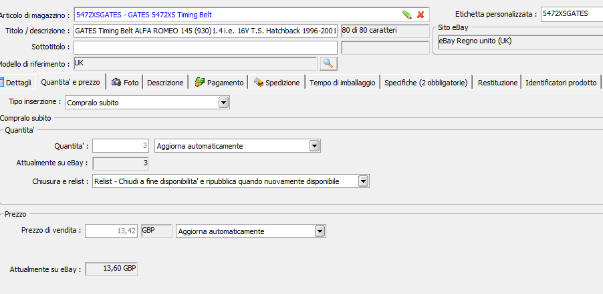Focus the empty Sottotitolo field
The height and width of the screenshot is (294, 603).
(205, 47)
